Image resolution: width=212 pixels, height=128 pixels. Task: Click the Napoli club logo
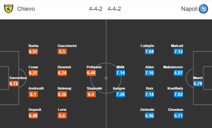(203, 9)
